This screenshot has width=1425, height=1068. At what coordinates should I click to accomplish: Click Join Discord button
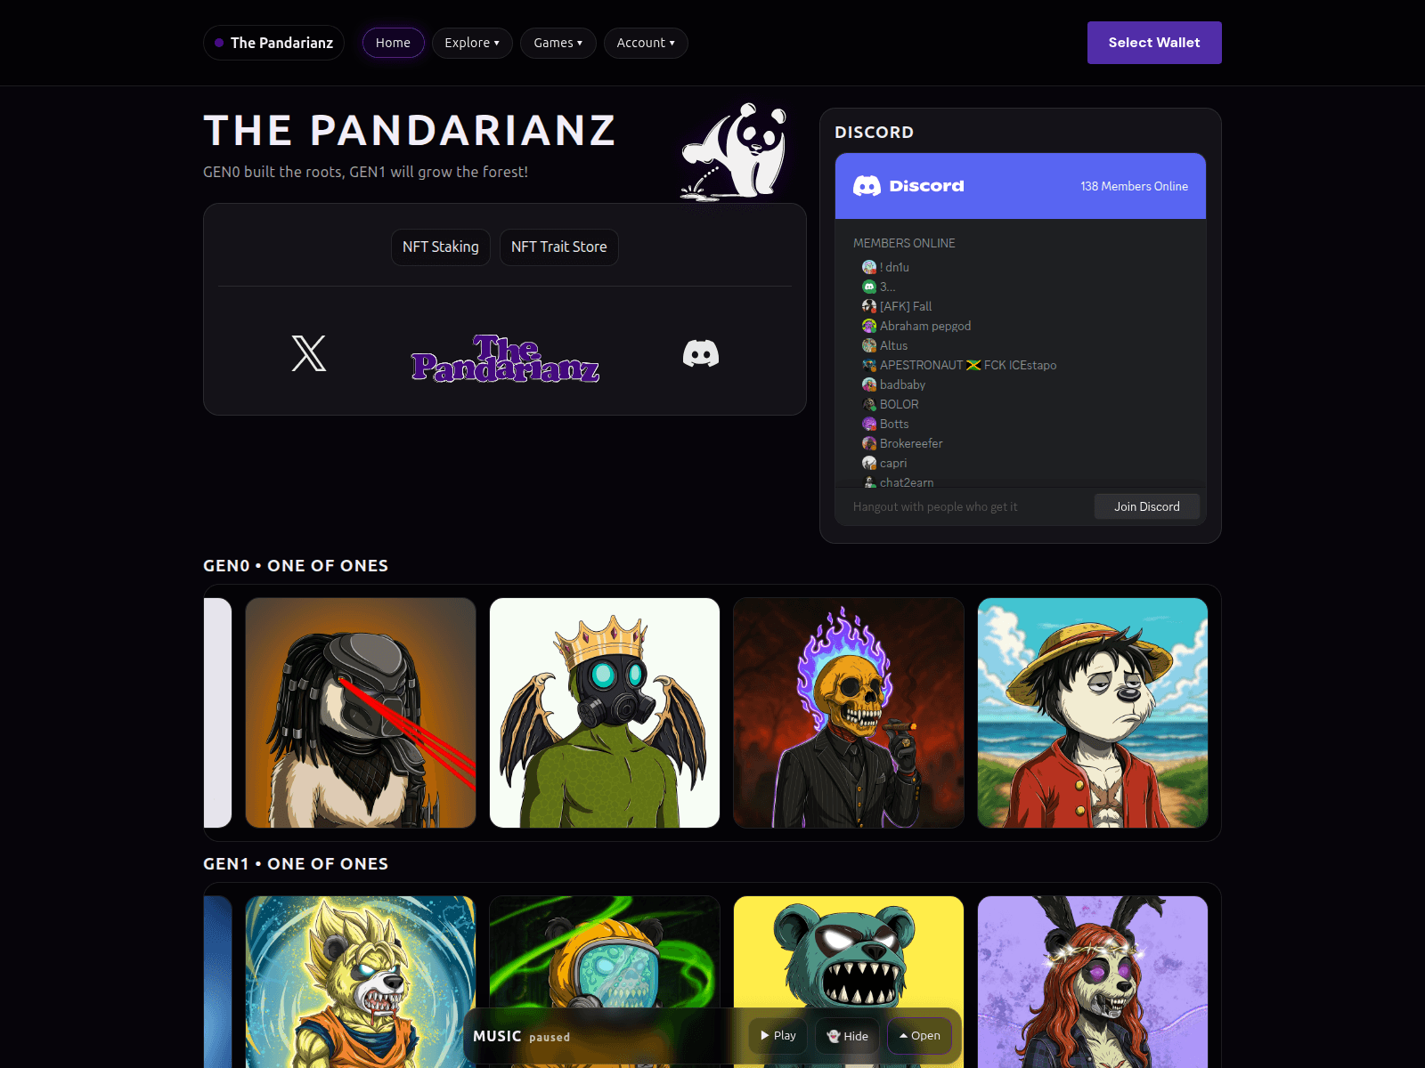coord(1147,506)
